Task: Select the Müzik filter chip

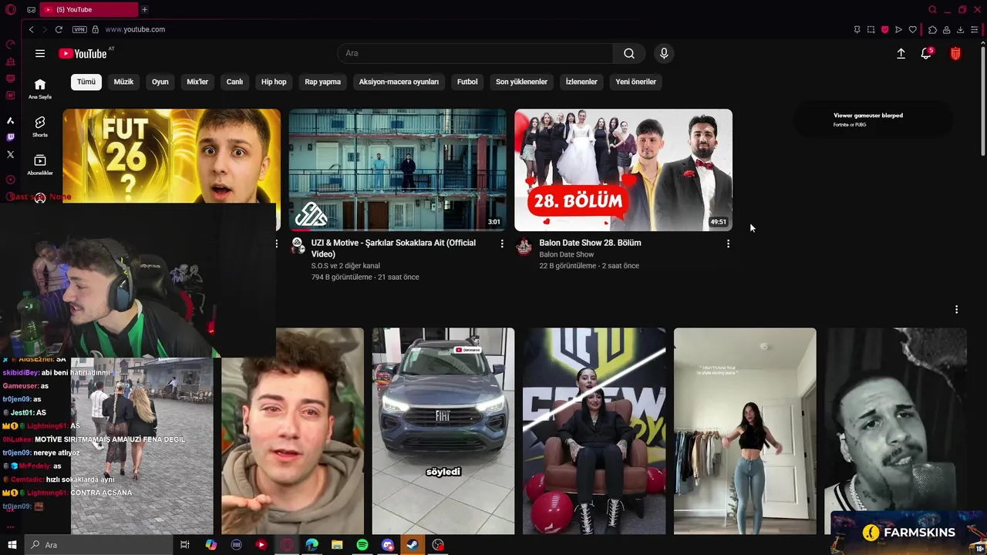Action: pos(123,82)
